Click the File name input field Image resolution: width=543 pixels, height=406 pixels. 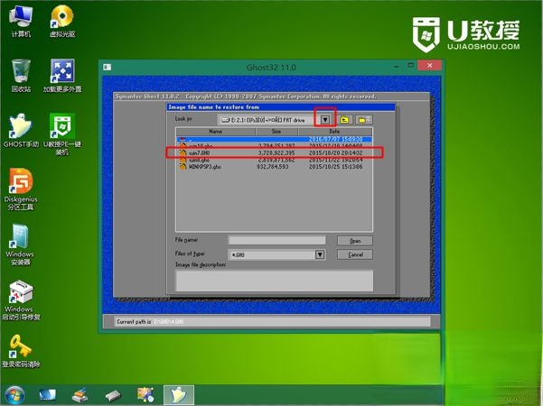click(277, 240)
